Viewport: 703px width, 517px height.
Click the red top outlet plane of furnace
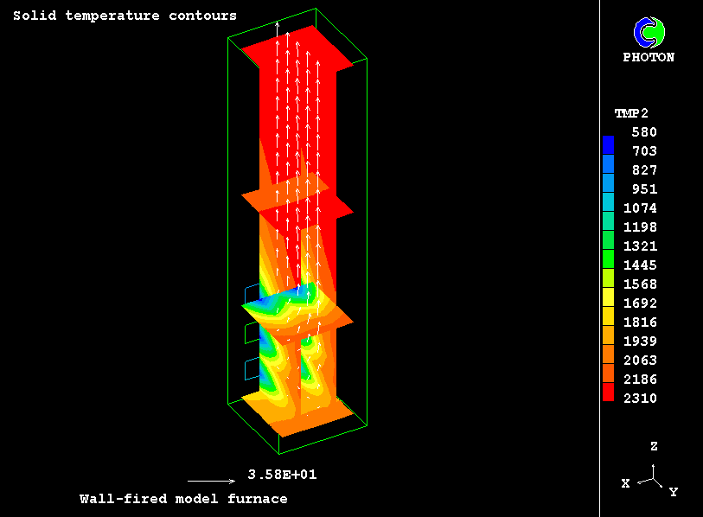click(x=298, y=48)
